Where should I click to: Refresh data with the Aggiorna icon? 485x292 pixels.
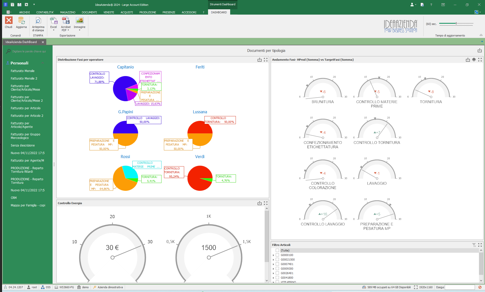click(x=21, y=20)
